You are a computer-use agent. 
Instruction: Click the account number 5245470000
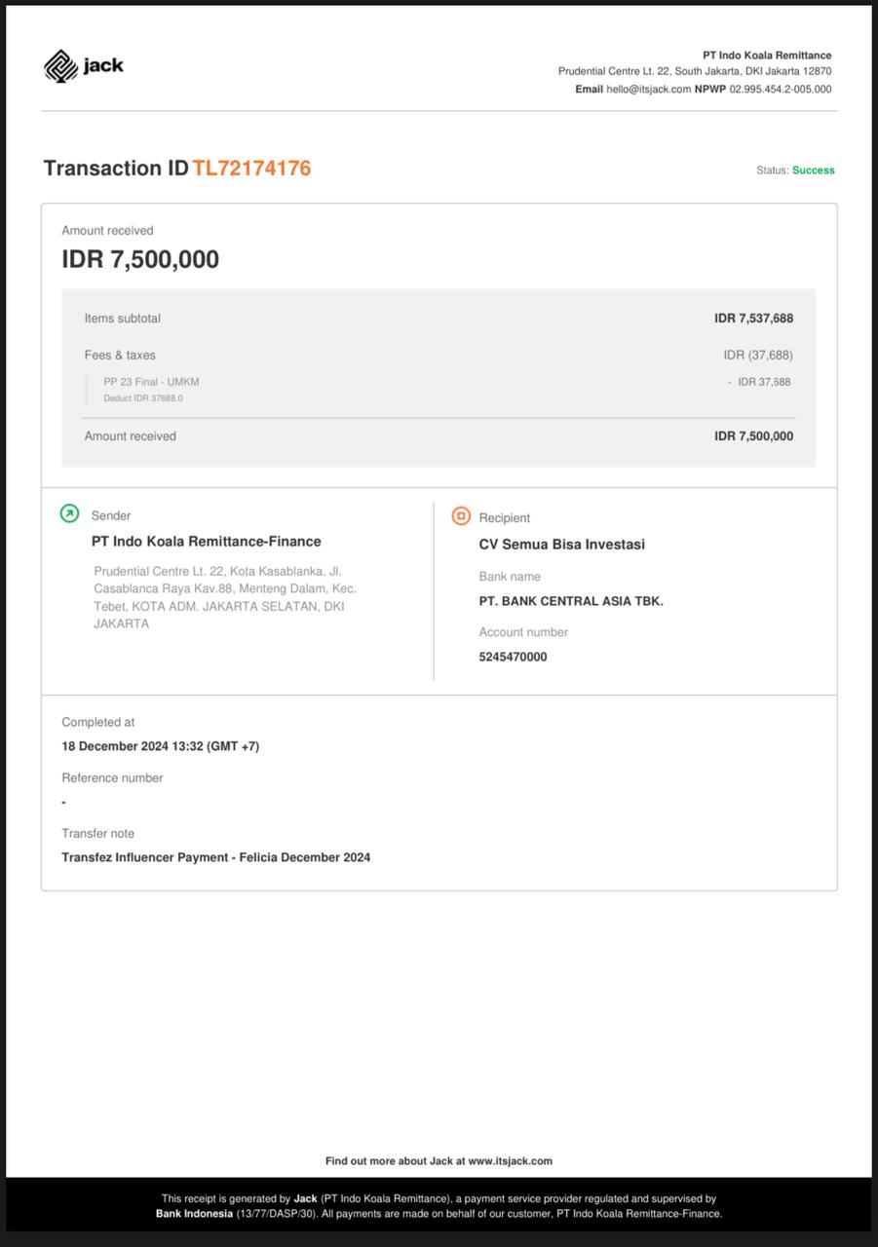coord(513,657)
